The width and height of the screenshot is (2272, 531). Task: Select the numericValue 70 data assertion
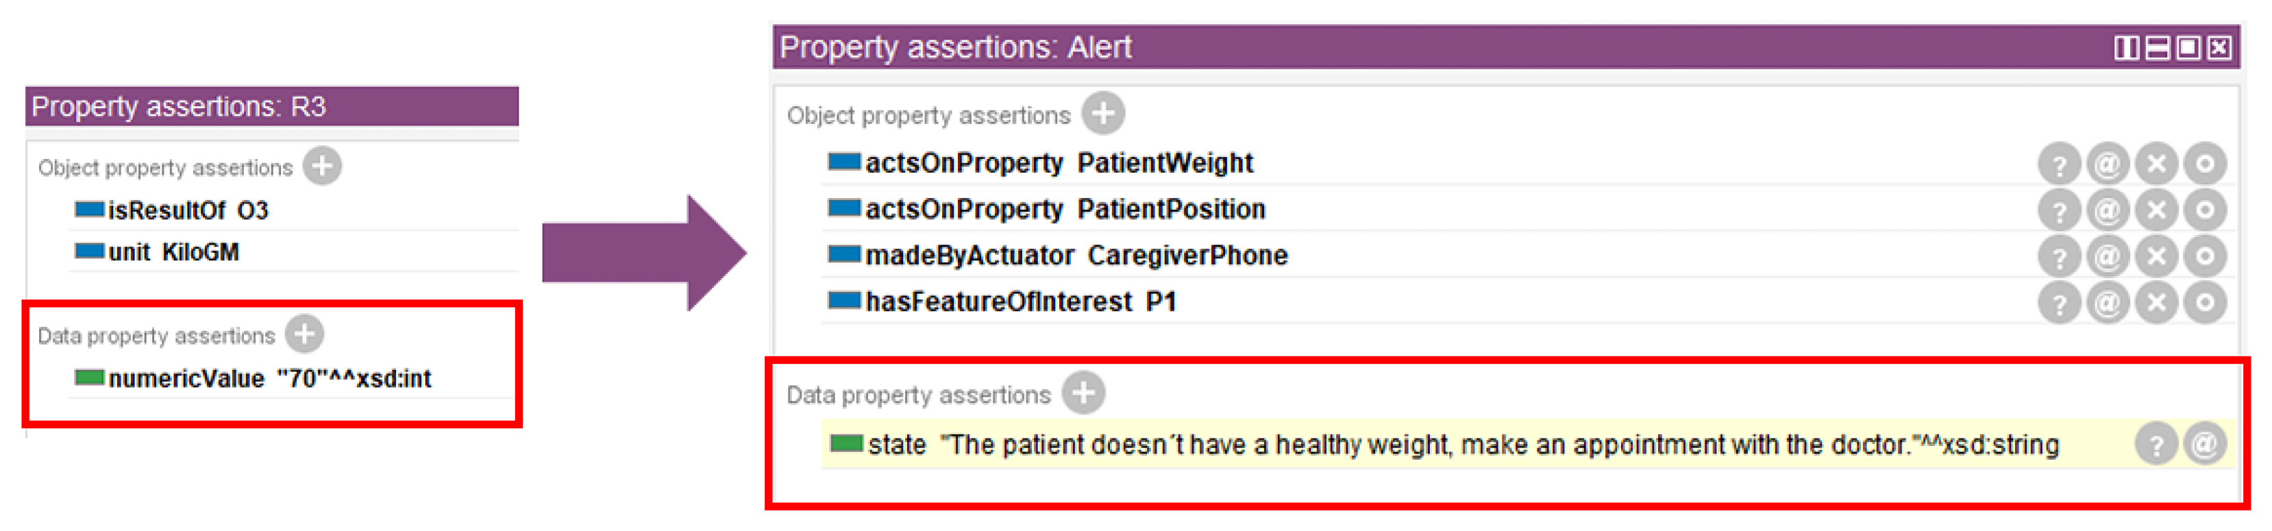click(269, 380)
